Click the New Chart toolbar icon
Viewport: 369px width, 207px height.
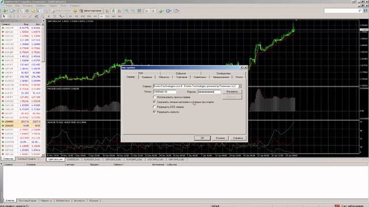click(5, 11)
